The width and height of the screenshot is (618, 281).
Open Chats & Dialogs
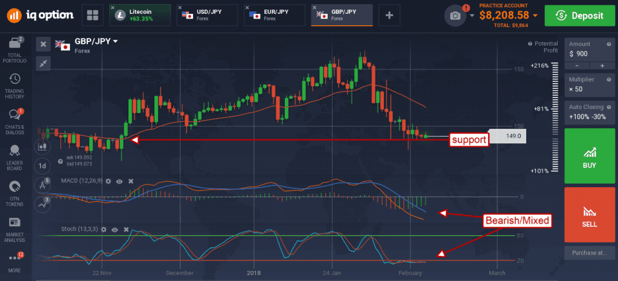(14, 122)
